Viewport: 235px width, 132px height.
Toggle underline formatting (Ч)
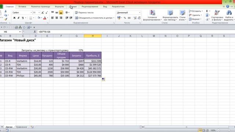tap(23, 18)
